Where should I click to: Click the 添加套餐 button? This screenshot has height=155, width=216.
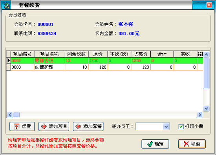pos(88,126)
